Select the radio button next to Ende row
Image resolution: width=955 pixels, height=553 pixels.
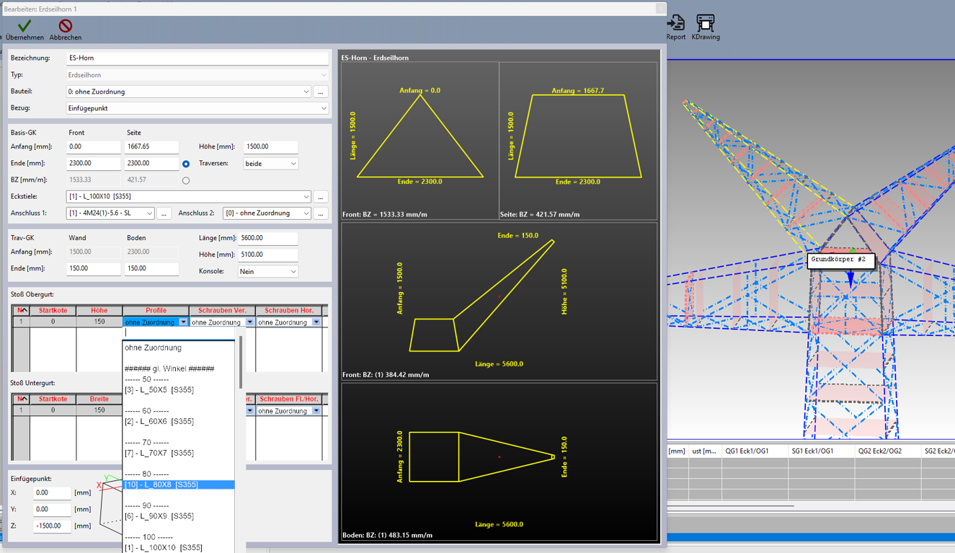point(186,164)
